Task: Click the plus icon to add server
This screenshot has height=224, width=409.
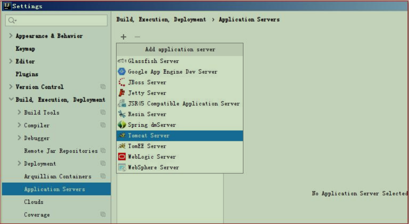Action: pos(124,37)
